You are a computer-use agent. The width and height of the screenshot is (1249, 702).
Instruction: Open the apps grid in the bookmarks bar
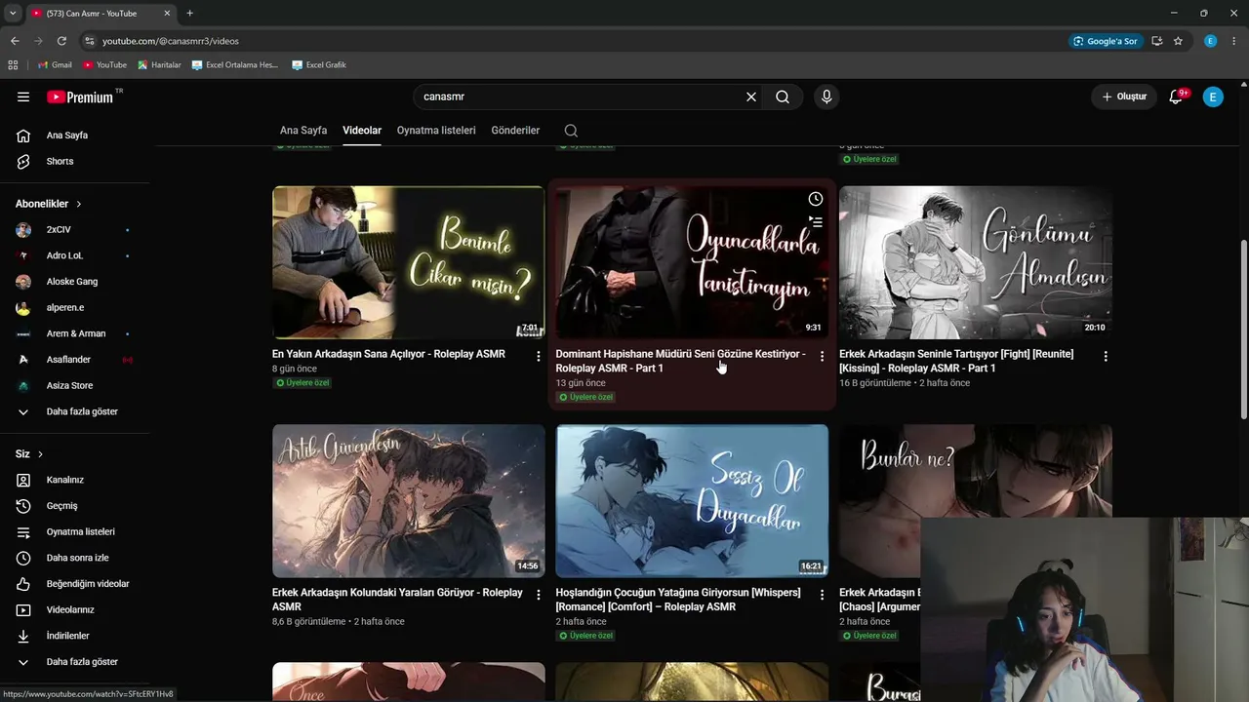(13, 65)
